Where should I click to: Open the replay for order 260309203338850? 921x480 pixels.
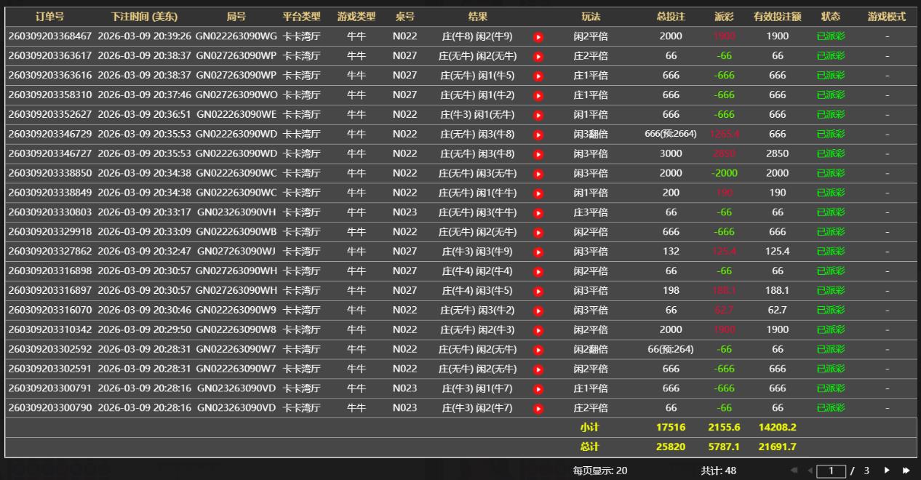538,174
